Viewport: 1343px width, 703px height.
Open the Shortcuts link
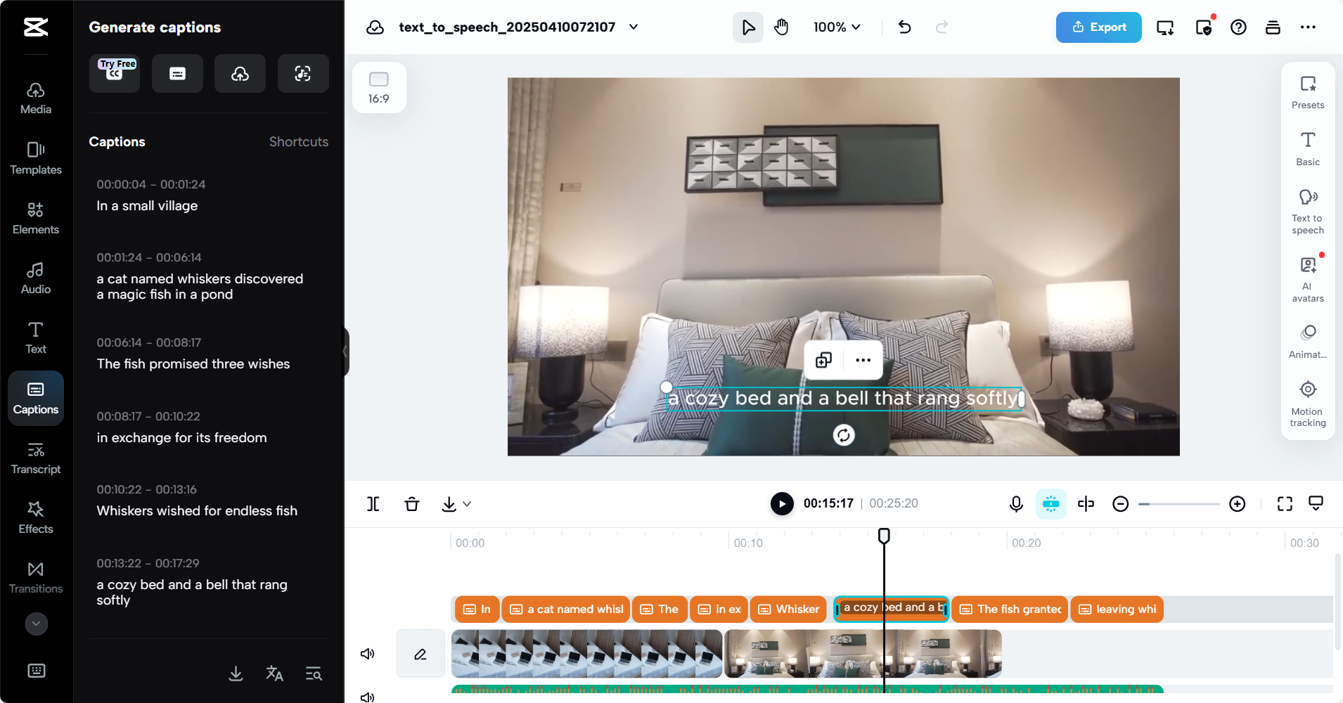point(298,141)
